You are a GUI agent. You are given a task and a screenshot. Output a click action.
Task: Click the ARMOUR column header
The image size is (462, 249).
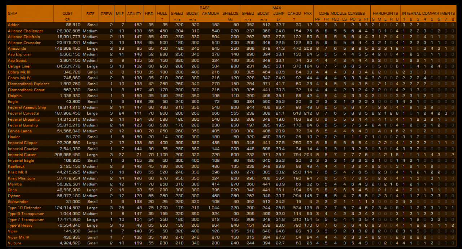point(210,13)
